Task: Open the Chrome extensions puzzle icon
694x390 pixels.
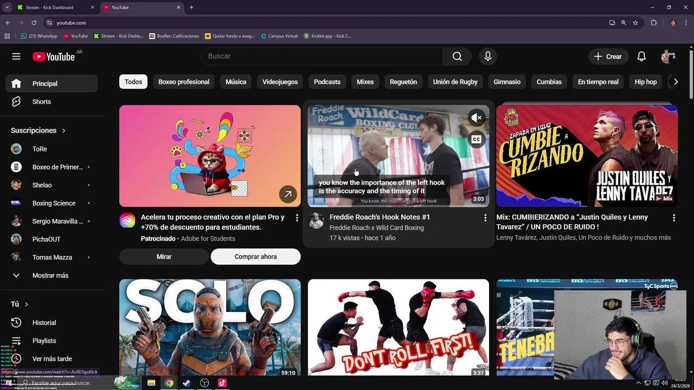Action: [653, 23]
